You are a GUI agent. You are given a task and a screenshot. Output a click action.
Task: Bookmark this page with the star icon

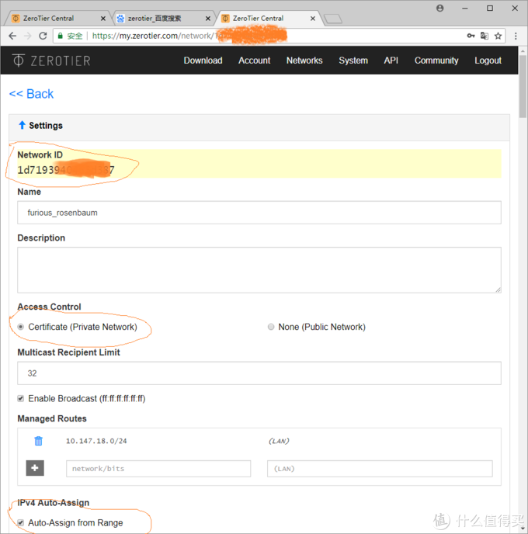(498, 36)
